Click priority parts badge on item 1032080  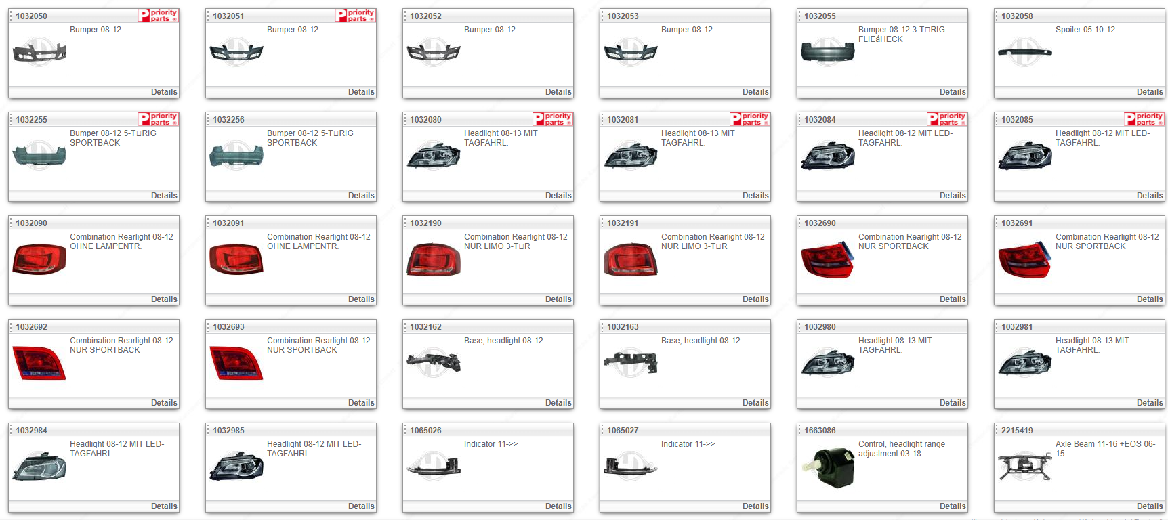coord(552,119)
